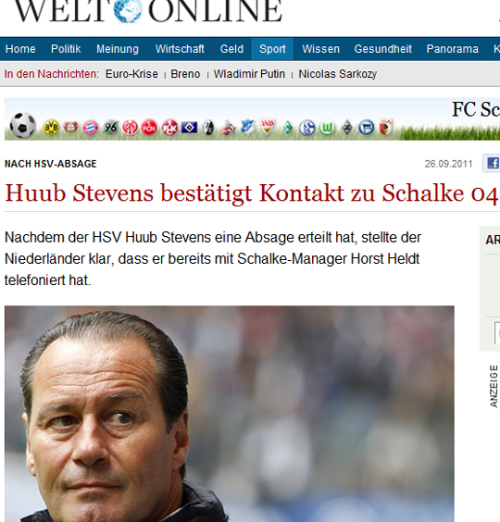Click the BVB Borussia Dortmund club logo
The height and width of the screenshot is (522, 500).
[x=51, y=128]
